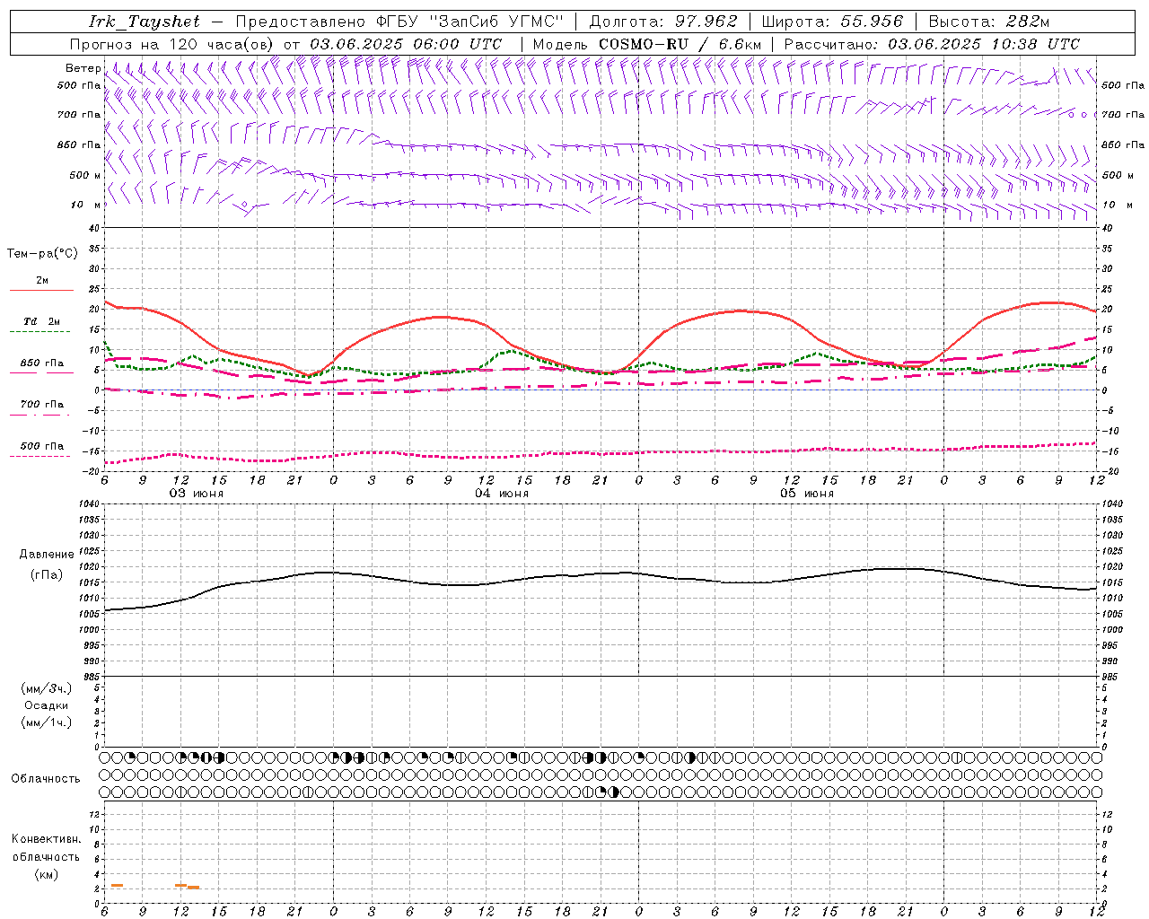This screenshot has height=919, width=1149.
Task: Click the (гПа) unit label under Давление
Action: point(46,574)
